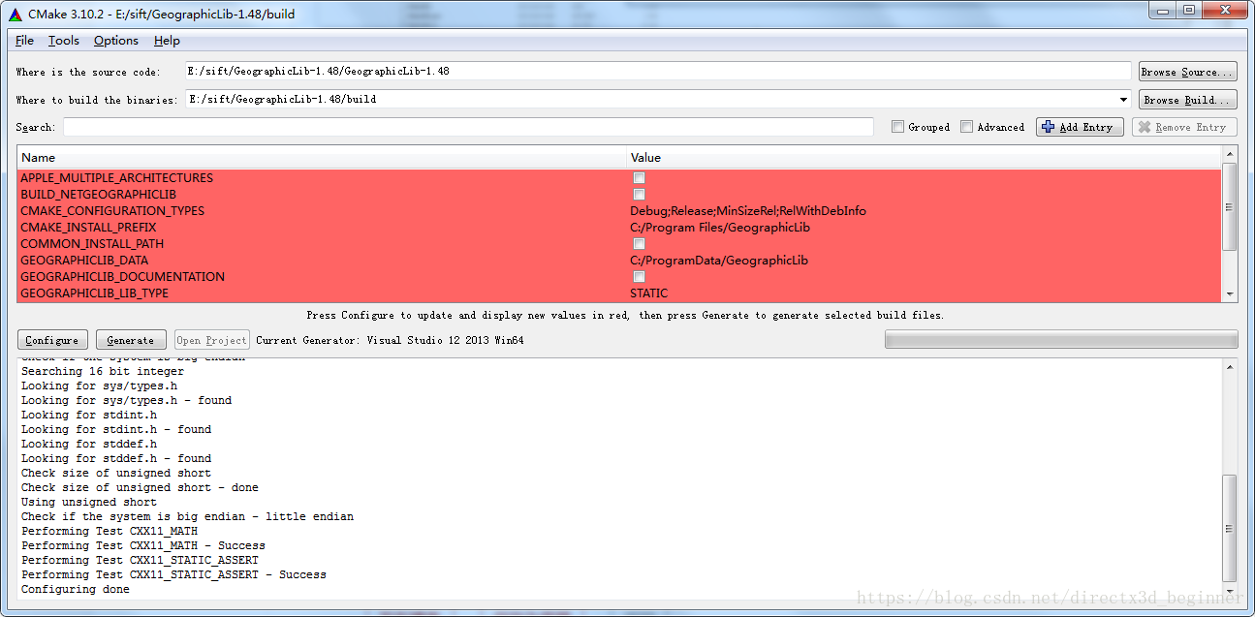Expand the build binaries path dropdown
The height and width of the screenshot is (617, 1255).
[1123, 100]
